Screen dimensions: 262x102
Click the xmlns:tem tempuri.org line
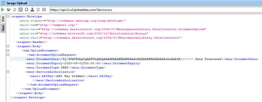[x=48, y=25]
